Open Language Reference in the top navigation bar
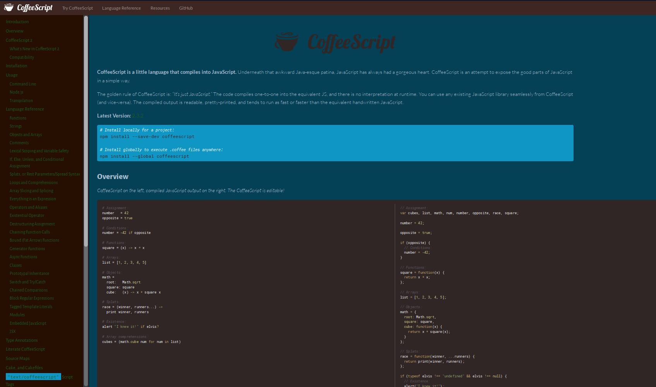The width and height of the screenshot is (656, 387). [x=122, y=8]
